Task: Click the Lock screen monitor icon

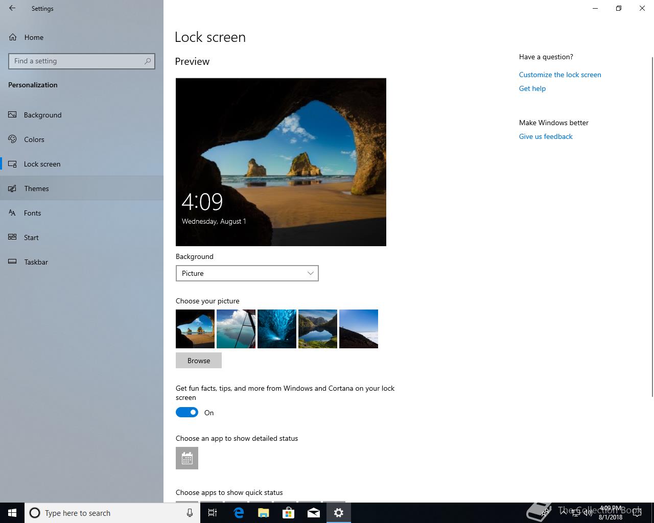Action: tap(13, 164)
